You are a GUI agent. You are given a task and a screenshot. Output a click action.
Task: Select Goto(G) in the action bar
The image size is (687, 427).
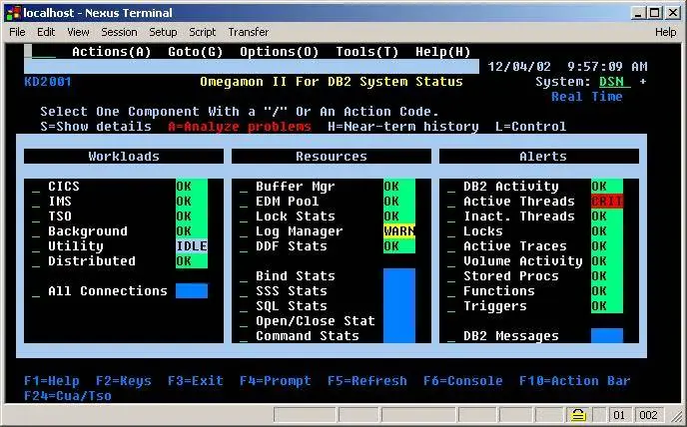click(196, 52)
